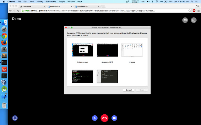The image size is (201, 125).
Task: Click the Amit profile button
Action: tap(198, 6)
